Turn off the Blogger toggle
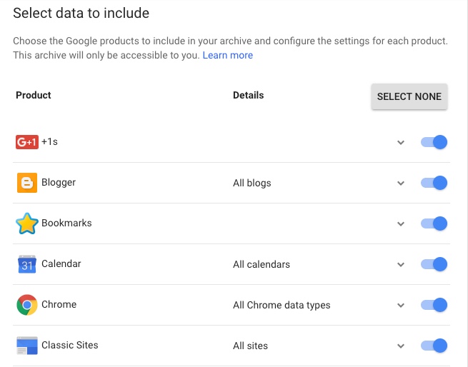Screen dimensions: 468x367 tap(434, 183)
